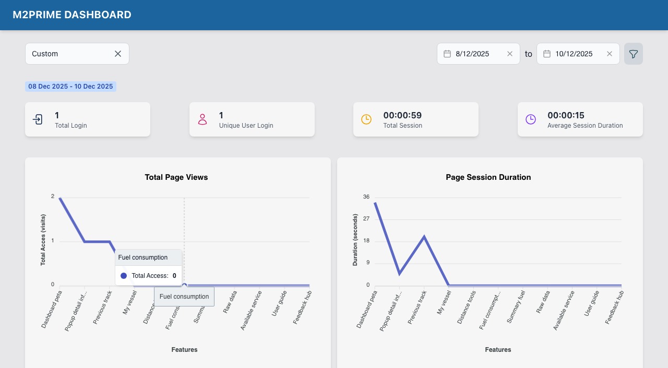668x368 pixels.
Task: Click the start date input 8/12/2025
Action: point(475,54)
